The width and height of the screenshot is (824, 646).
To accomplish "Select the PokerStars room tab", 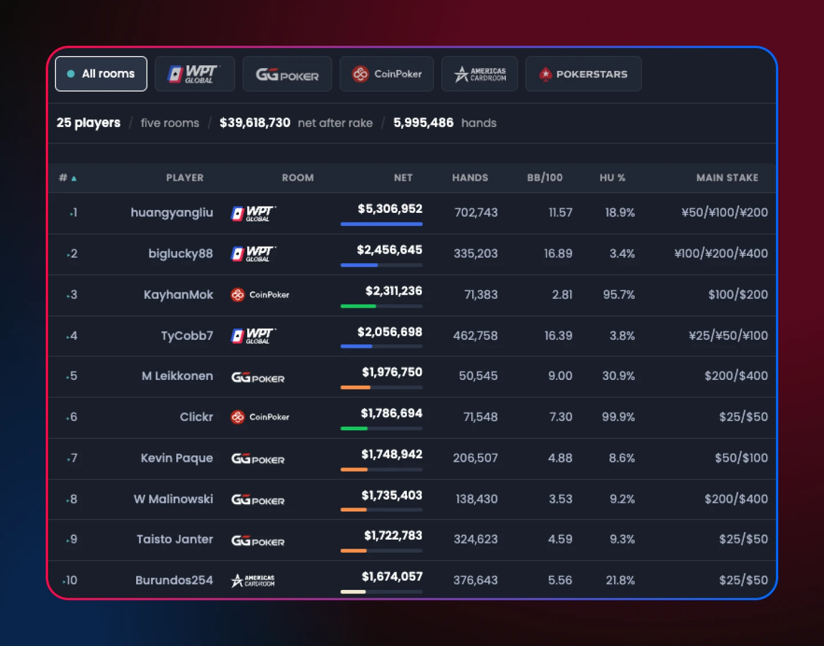I will [x=584, y=74].
